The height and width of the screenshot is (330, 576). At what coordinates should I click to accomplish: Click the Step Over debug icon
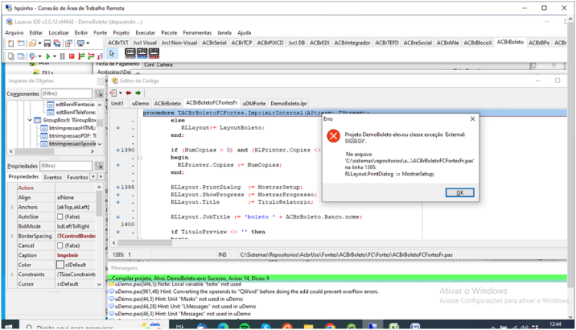click(x=91, y=56)
